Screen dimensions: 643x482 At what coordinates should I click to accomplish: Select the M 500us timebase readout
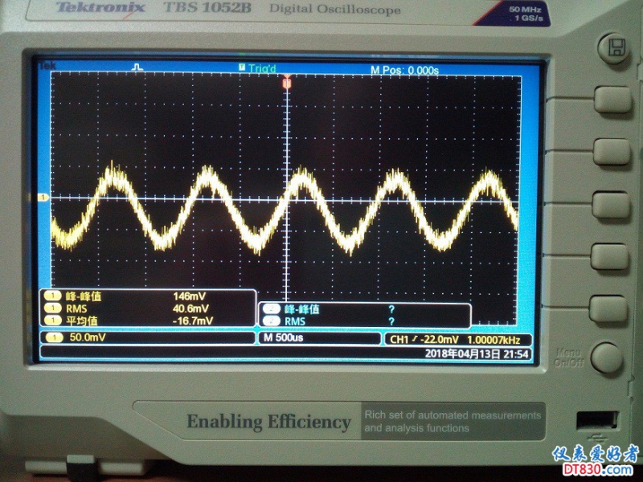(283, 338)
